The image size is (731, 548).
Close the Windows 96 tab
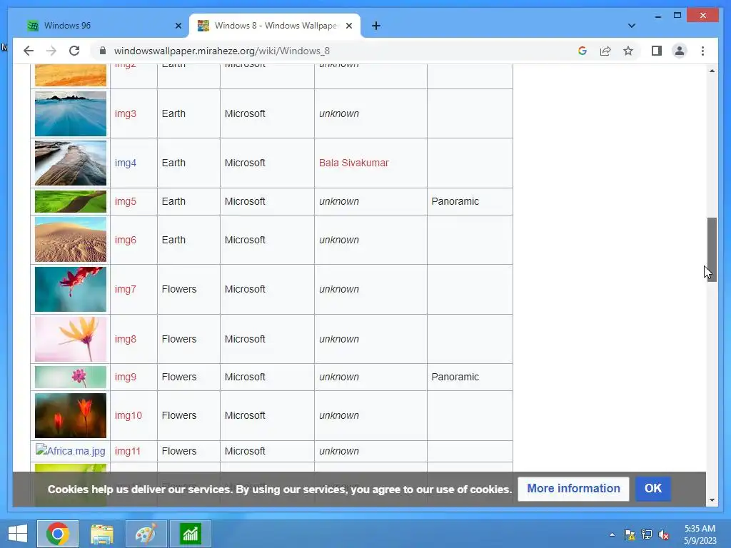click(178, 26)
